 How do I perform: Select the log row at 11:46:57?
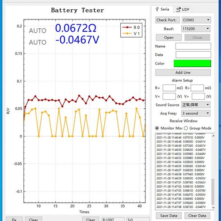click(x=181, y=170)
